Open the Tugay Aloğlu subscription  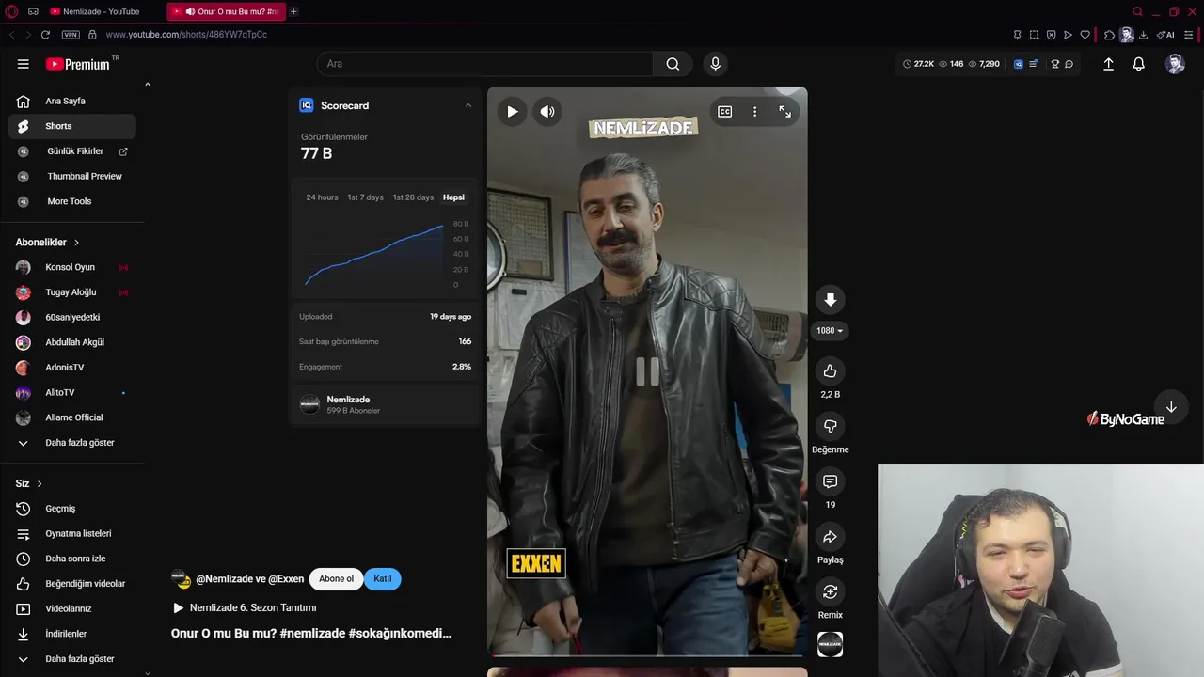pyautogui.click(x=71, y=292)
